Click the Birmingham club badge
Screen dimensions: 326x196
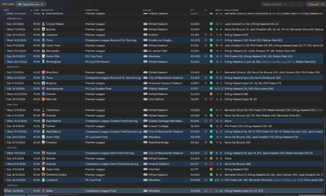(43, 62)
